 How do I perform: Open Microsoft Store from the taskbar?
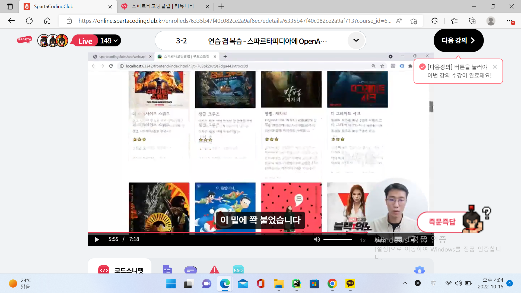tap(314, 284)
